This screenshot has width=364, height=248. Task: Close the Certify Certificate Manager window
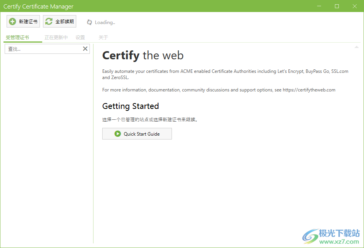355,6
